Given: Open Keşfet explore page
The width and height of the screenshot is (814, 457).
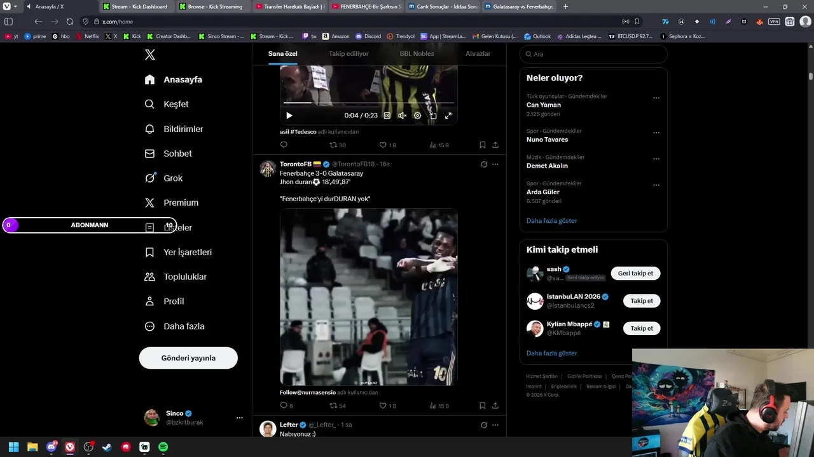Looking at the screenshot, I should 167,104.
